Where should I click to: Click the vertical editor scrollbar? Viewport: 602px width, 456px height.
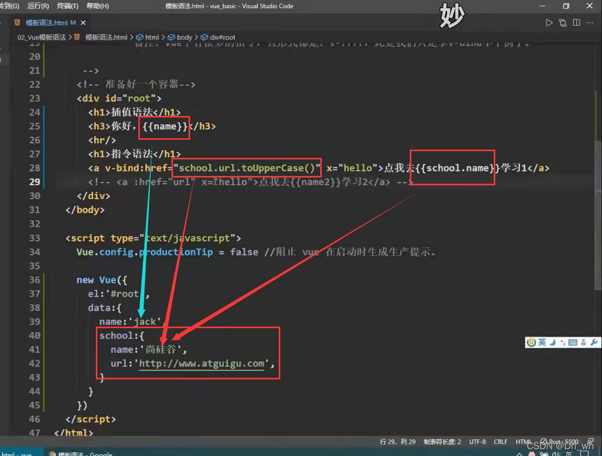[x=598, y=215]
